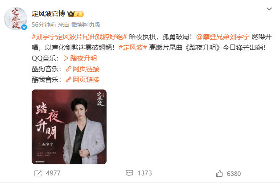Click the 定风波官博 profile avatar

(x=16, y=19)
